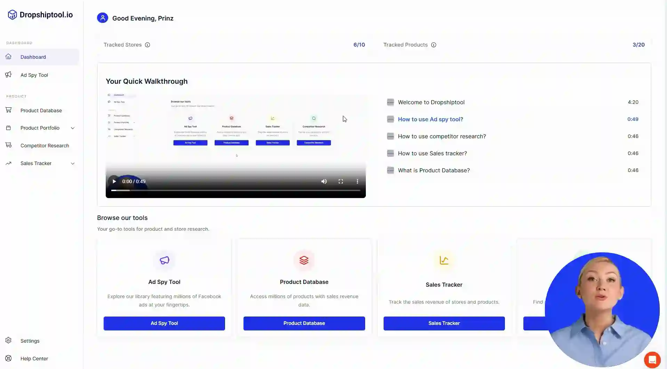
Task: Click info icon beside Tracked Stores
Action: (x=147, y=45)
